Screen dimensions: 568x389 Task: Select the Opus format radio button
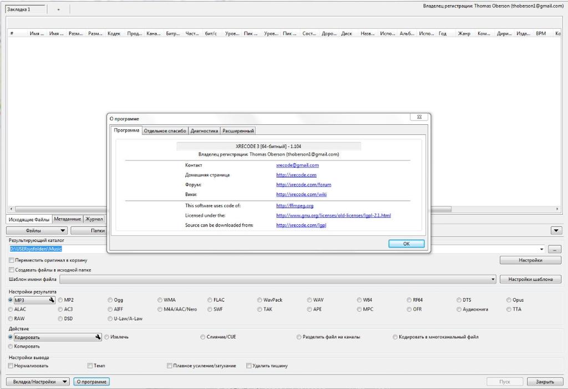tap(515, 300)
